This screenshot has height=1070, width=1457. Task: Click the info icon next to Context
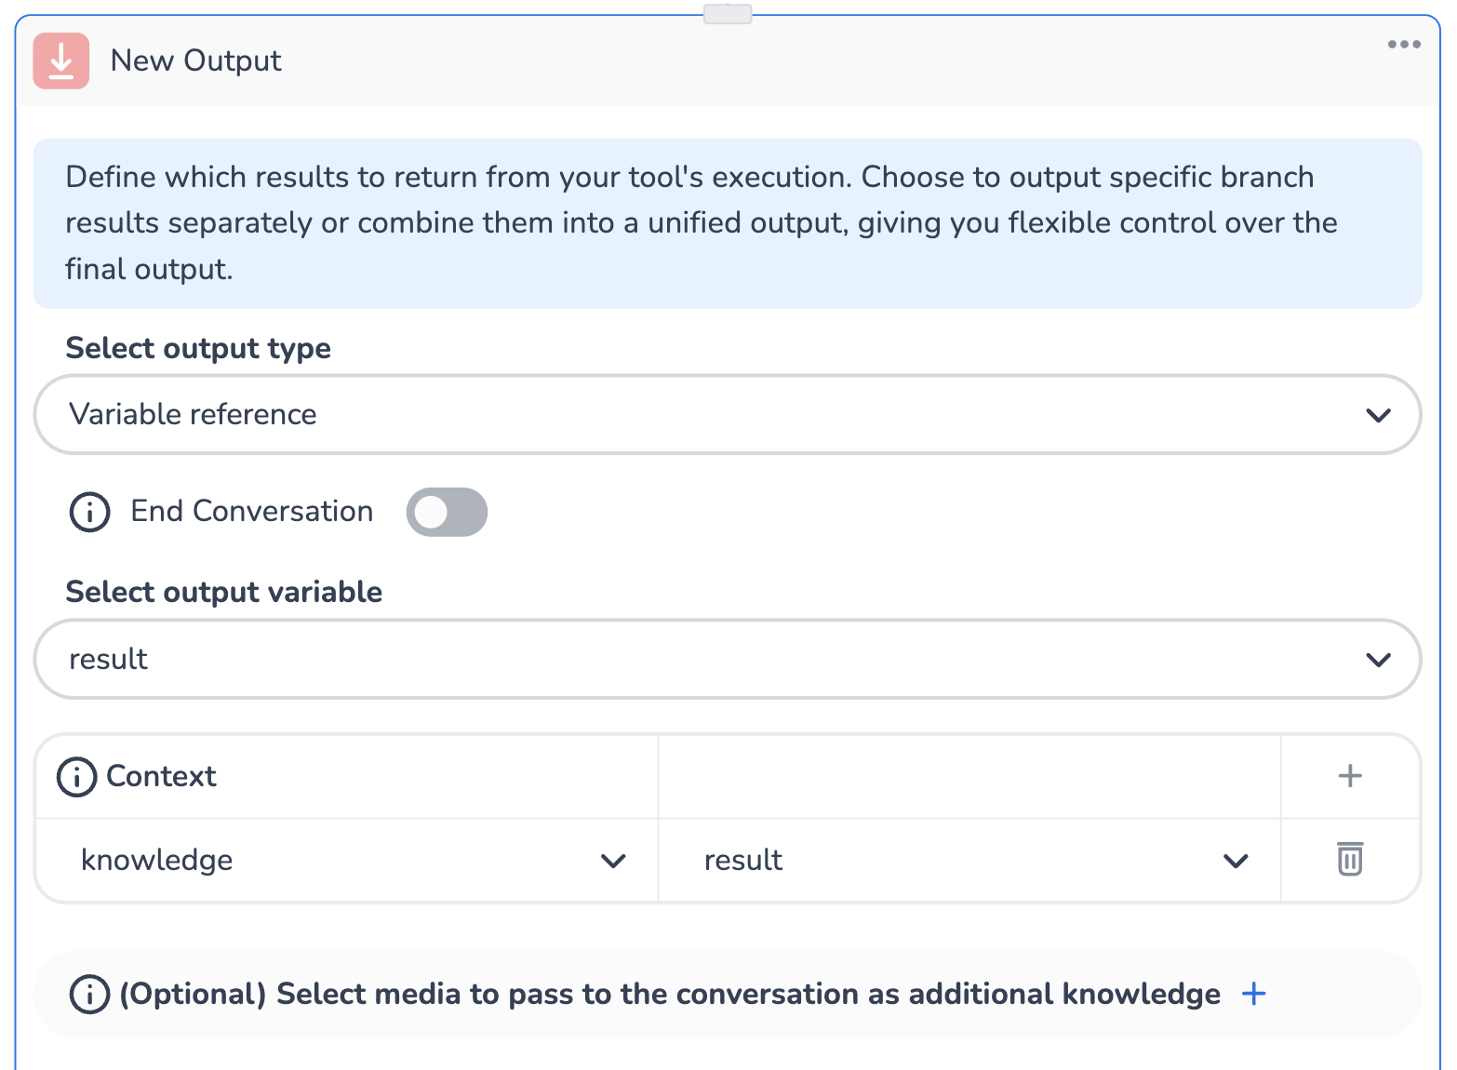[76, 776]
